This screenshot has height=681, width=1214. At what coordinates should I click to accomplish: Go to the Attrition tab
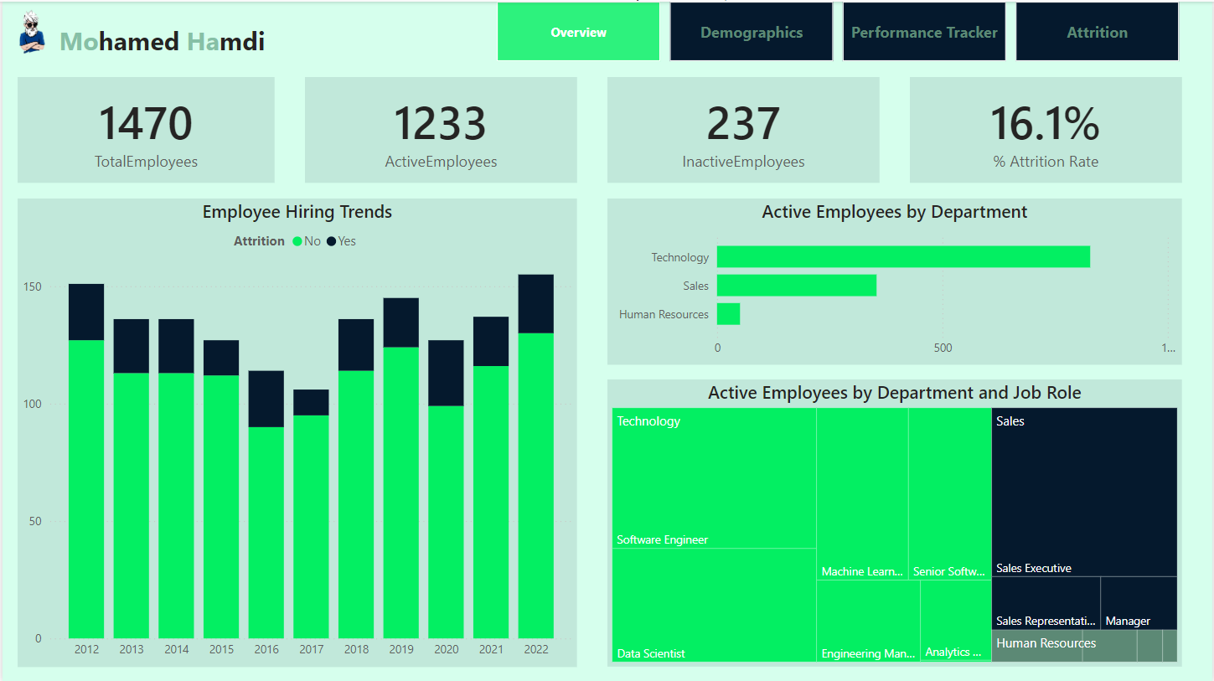pyautogui.click(x=1097, y=33)
